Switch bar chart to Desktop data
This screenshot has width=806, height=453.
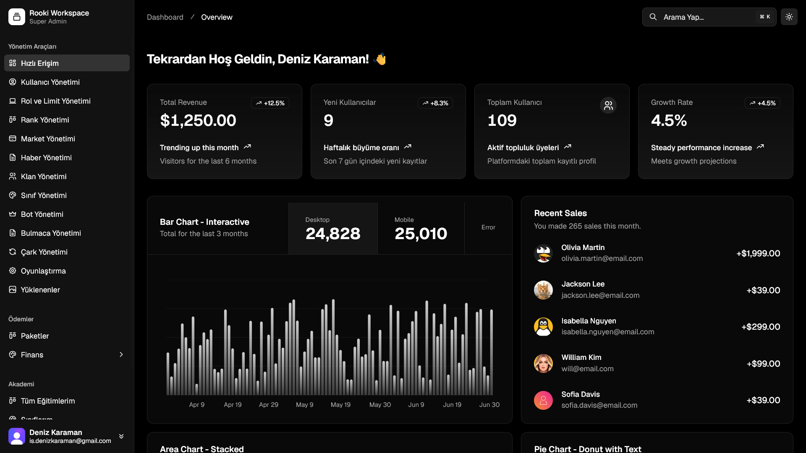(333, 229)
